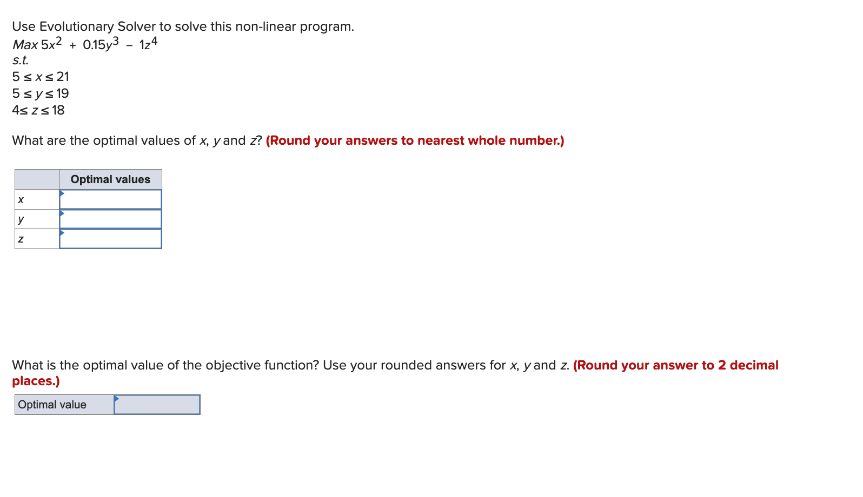Image resolution: width=863 pixels, height=497 pixels.
Task: Click the blue triangle marker in the y answer field
Action: pos(62,213)
